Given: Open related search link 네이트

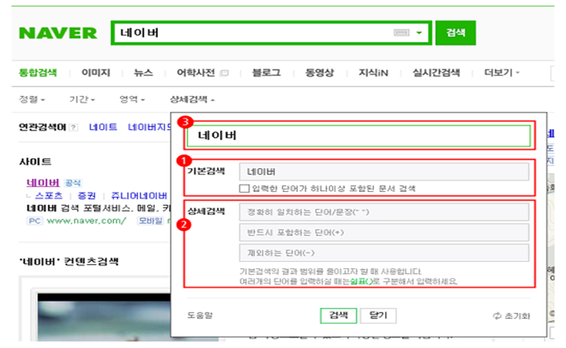Looking at the screenshot, I should tap(103, 127).
